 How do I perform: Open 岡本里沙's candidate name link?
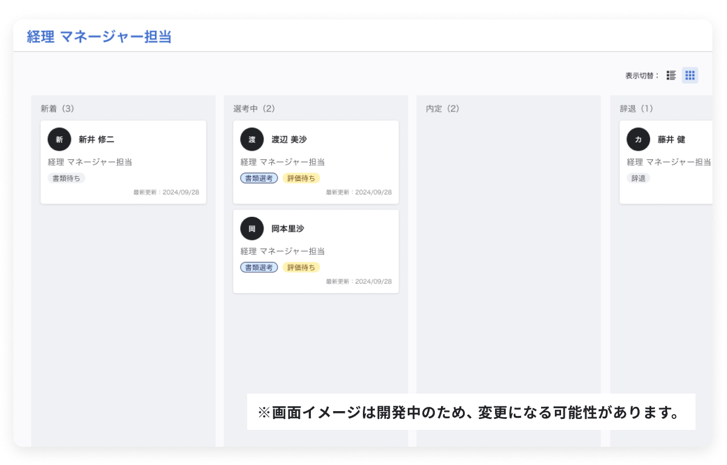click(x=288, y=229)
